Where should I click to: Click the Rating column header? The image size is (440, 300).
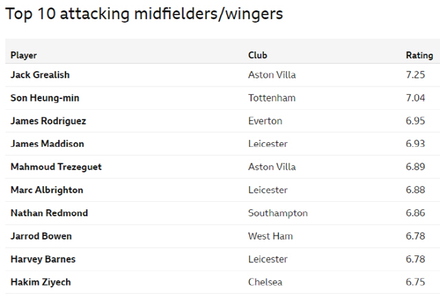click(x=419, y=55)
